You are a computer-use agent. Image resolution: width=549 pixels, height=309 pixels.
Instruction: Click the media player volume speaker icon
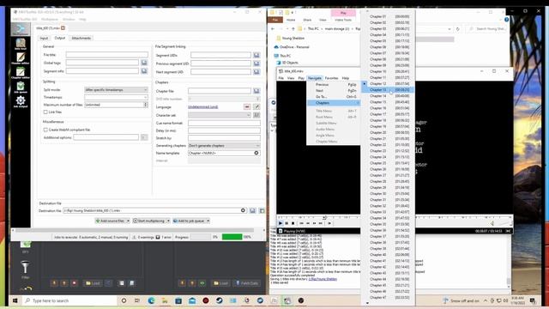tap(492, 223)
